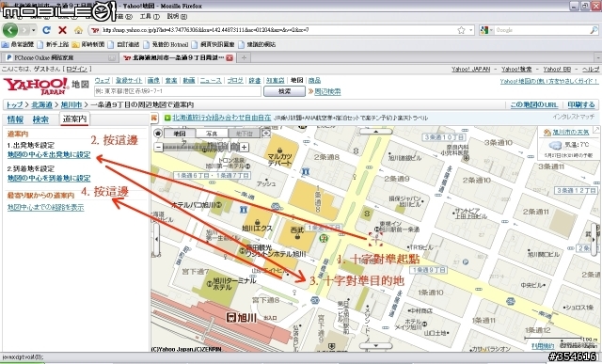
Task: Go to the Firefox Home page icon
Action: [78, 30]
